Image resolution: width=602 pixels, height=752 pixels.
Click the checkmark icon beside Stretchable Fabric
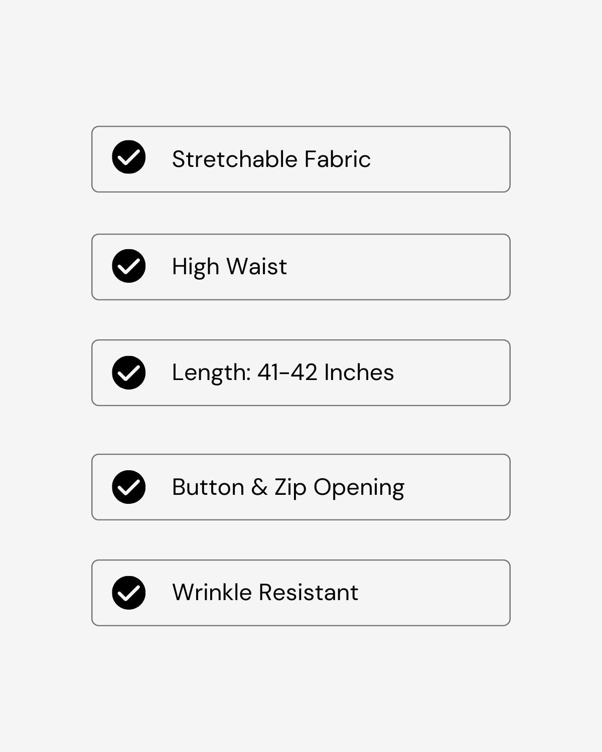129,157
